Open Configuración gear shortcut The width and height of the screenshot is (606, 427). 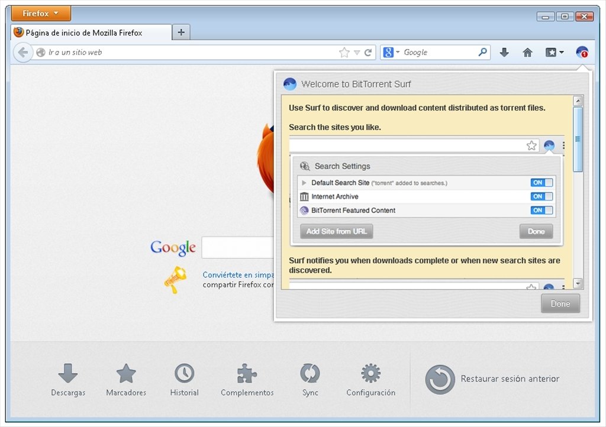[370, 380]
